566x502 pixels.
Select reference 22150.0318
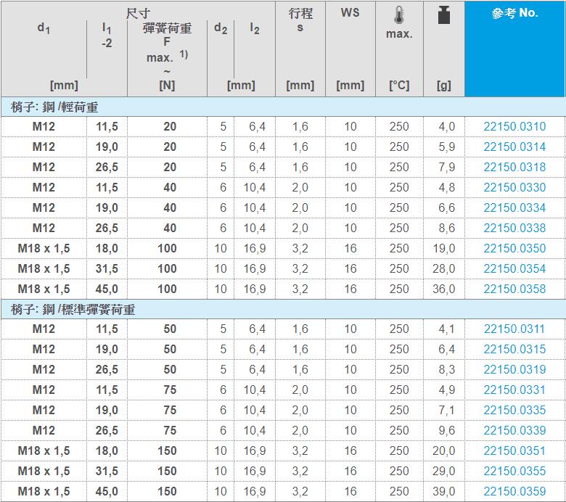pos(514,168)
